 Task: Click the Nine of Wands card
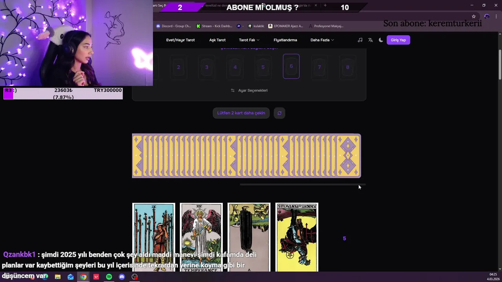coord(154,237)
